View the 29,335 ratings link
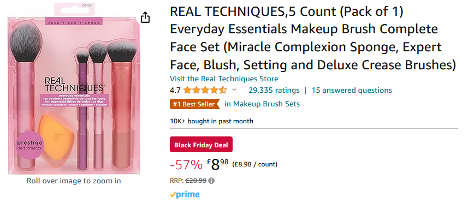Screen dimensions: 468x203 [x=274, y=90]
